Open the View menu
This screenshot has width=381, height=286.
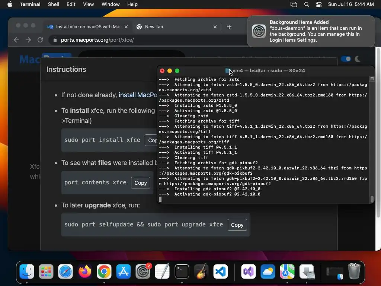tap(88, 4)
